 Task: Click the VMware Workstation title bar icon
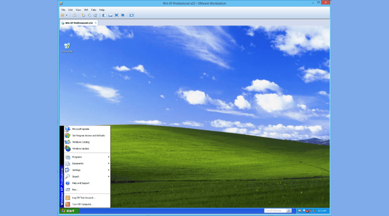61,3
